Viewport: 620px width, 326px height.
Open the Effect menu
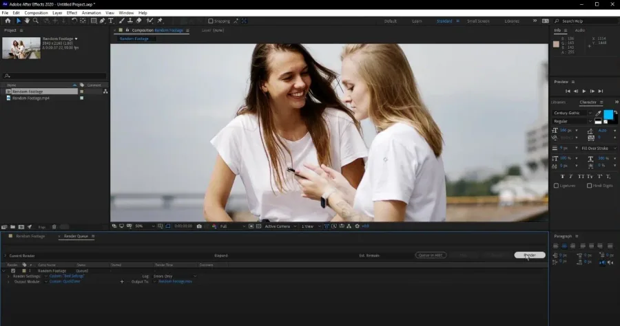pyautogui.click(x=72, y=13)
